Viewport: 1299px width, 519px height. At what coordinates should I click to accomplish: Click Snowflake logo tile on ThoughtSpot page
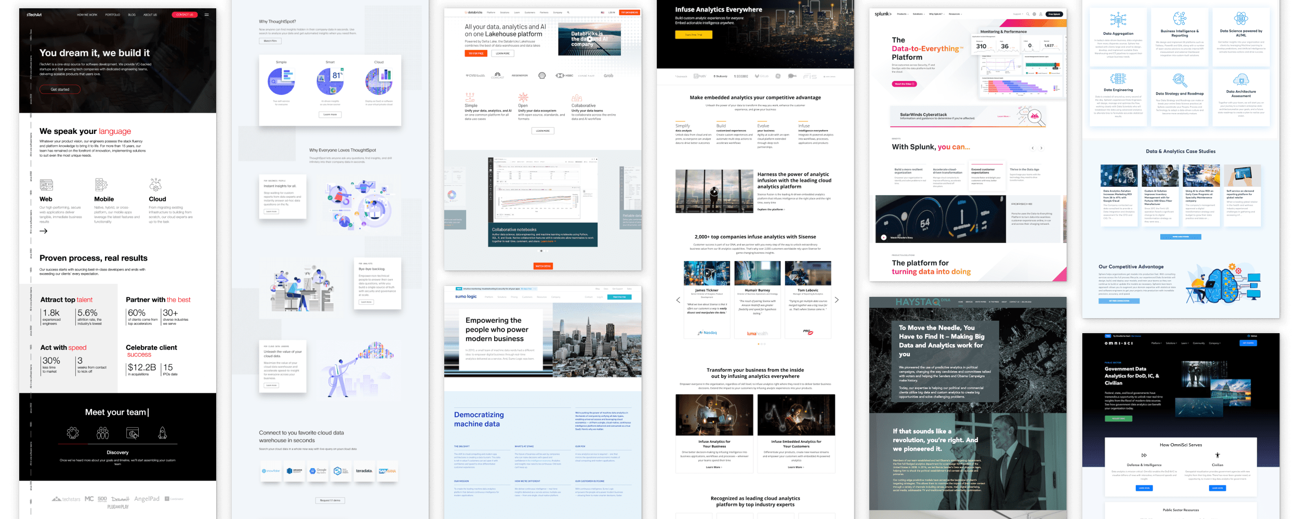click(x=271, y=471)
